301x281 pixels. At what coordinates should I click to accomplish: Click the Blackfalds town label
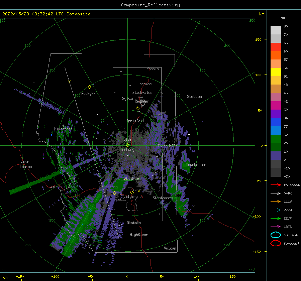[x=142, y=93]
